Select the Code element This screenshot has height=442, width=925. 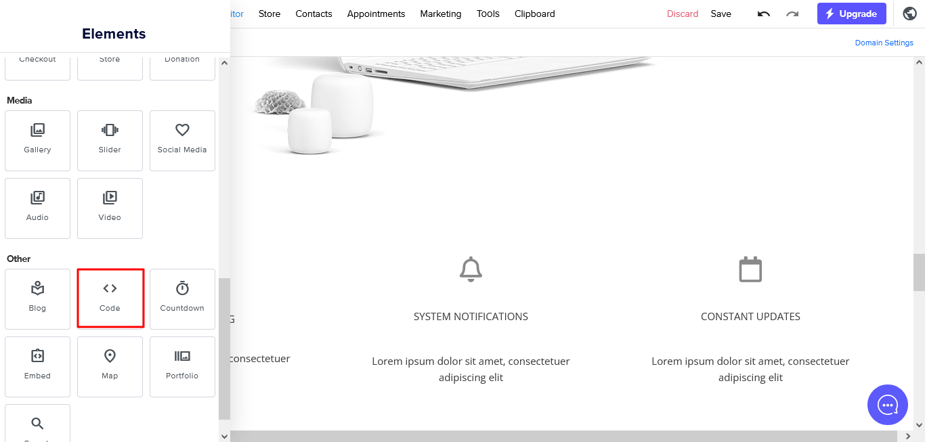click(110, 299)
